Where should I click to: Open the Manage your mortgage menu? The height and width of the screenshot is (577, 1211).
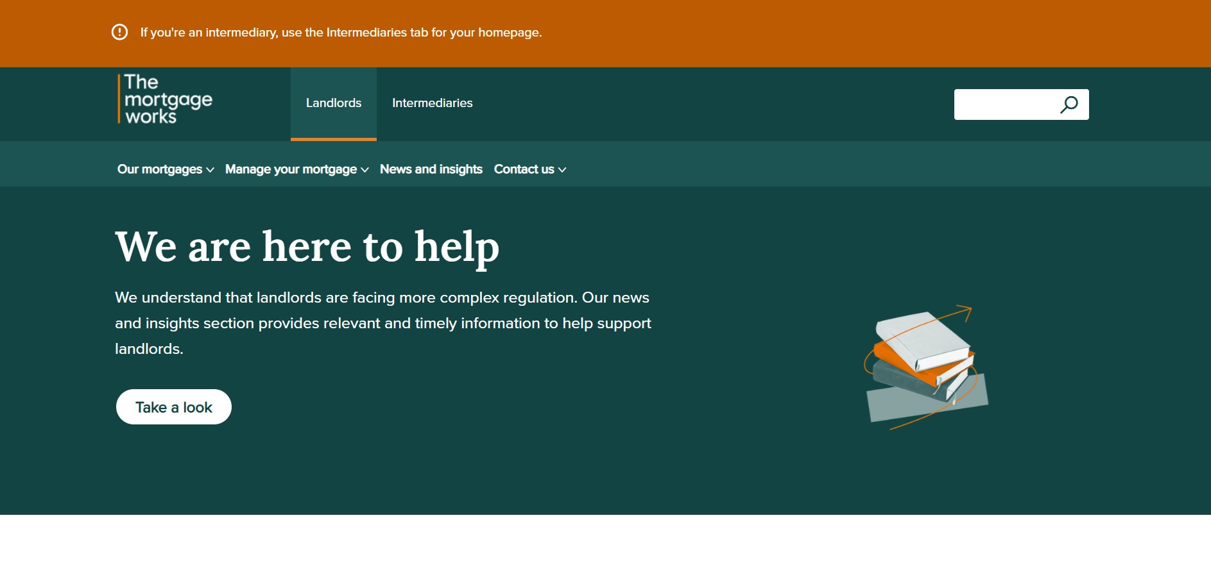[x=291, y=169]
